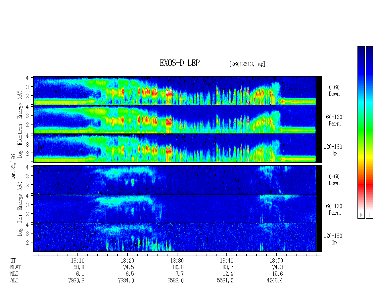Click the Log Electron Energy (eV) axis label
The height and width of the screenshot is (289, 374).
tap(20, 124)
